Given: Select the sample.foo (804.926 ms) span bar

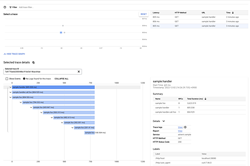Looking at the screenshot, I should (x=53, y=97).
